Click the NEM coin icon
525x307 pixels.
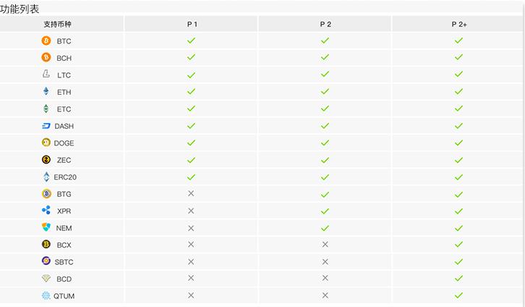coord(46,227)
